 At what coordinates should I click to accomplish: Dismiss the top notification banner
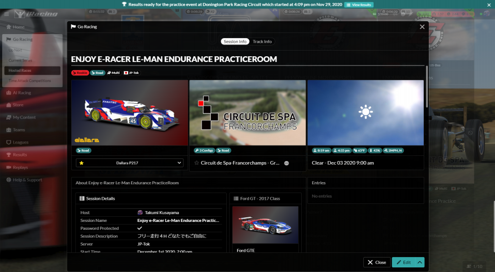[489, 5]
